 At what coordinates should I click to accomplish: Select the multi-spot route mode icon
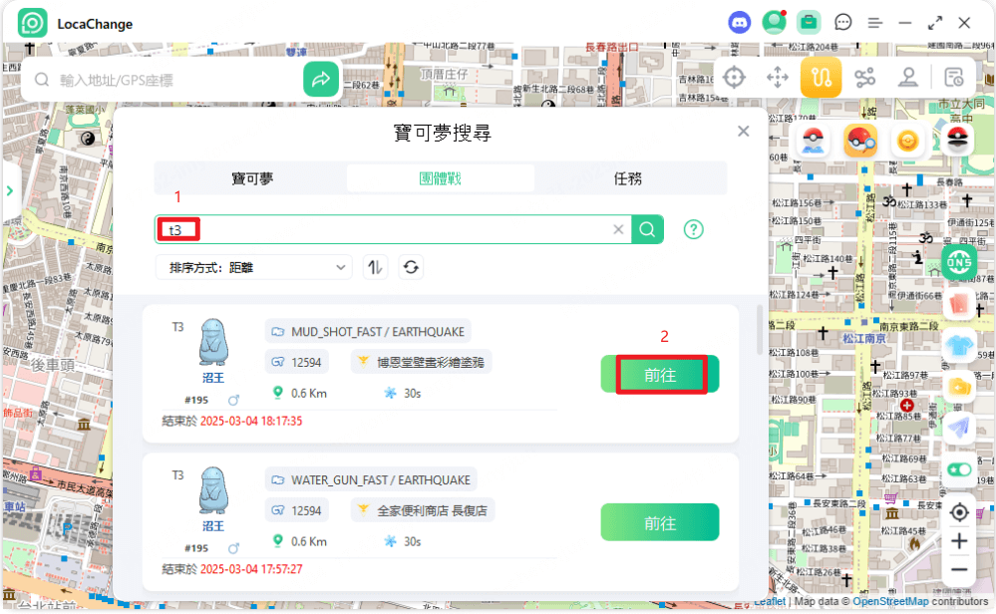[x=864, y=78]
